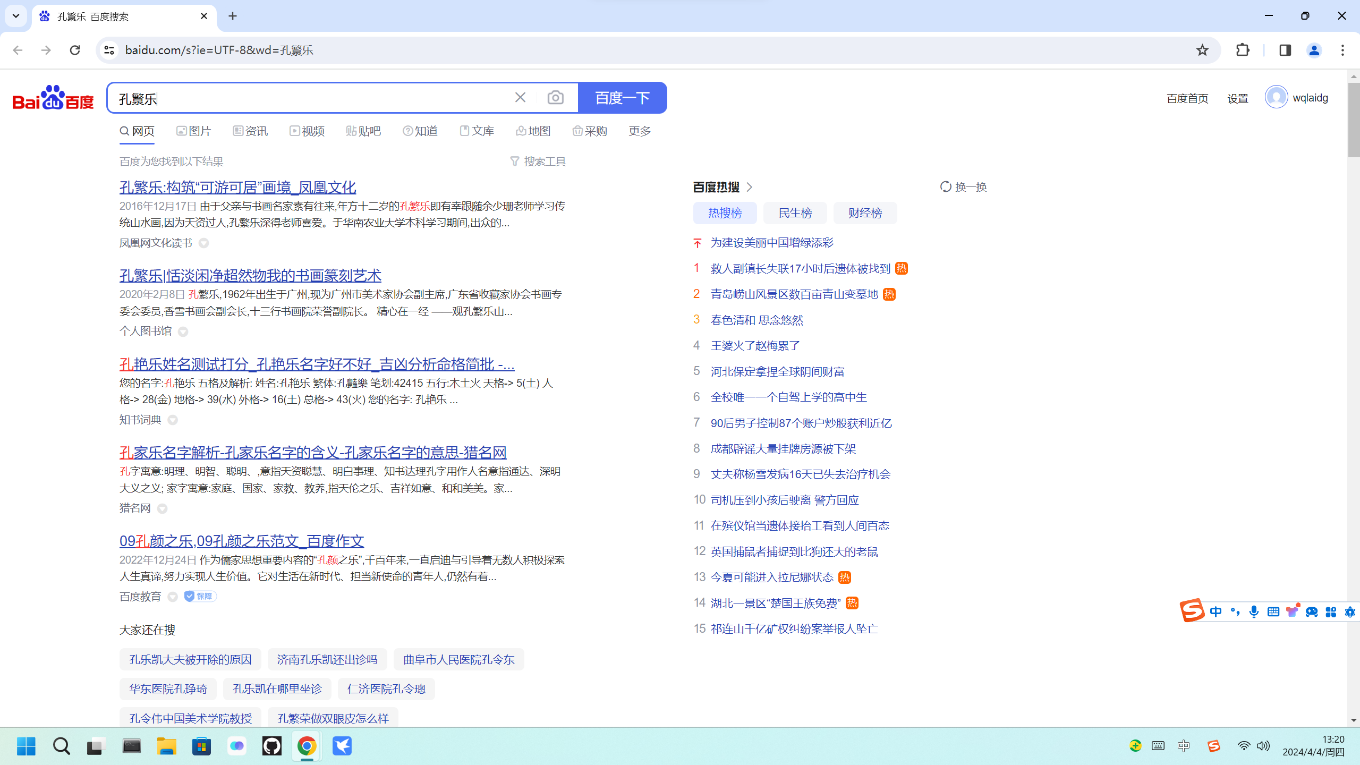1360x765 pixels.
Task: Click the Baidu logo
Action: (x=53, y=98)
